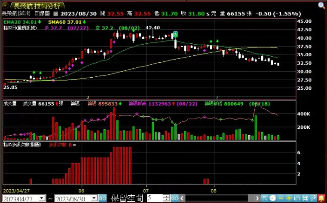Click the 日線圖 chart type label
The width and height of the screenshot is (327, 203).
pos(42,14)
